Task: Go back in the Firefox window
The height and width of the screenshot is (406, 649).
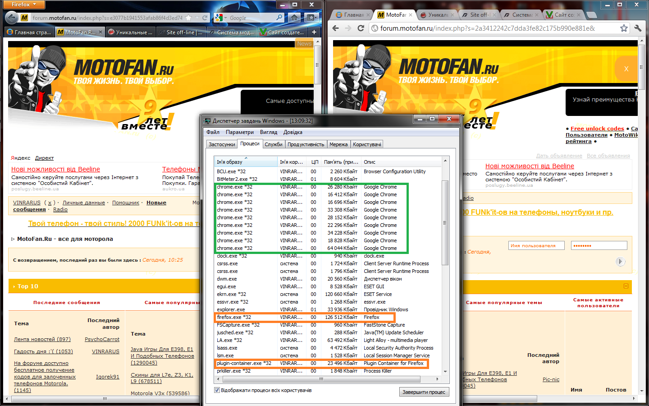Action: (12, 18)
